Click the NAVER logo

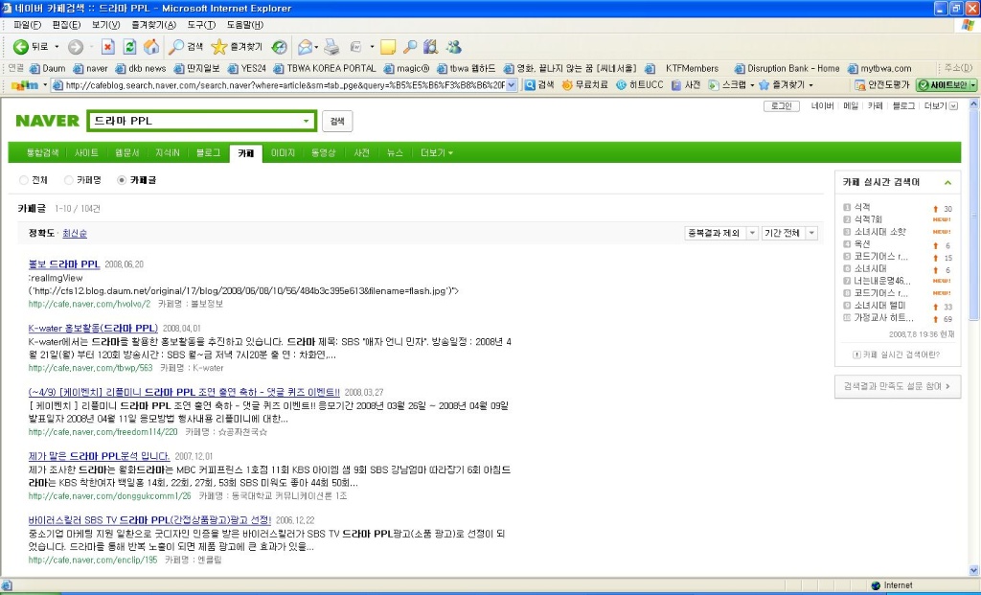(x=48, y=121)
